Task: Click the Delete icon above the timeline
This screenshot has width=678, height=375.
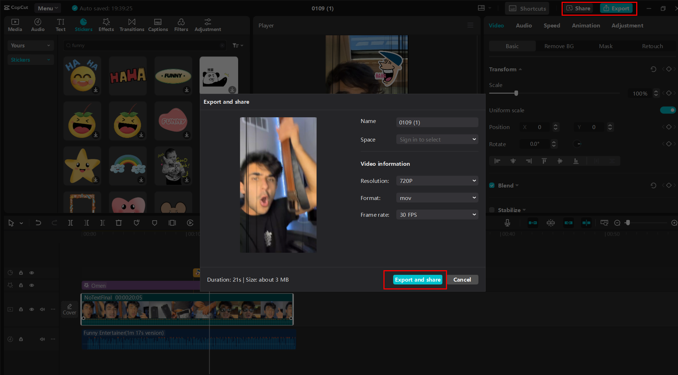Action: click(x=119, y=222)
